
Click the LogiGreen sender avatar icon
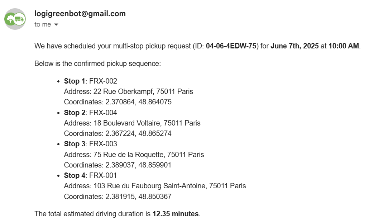[x=15, y=19]
